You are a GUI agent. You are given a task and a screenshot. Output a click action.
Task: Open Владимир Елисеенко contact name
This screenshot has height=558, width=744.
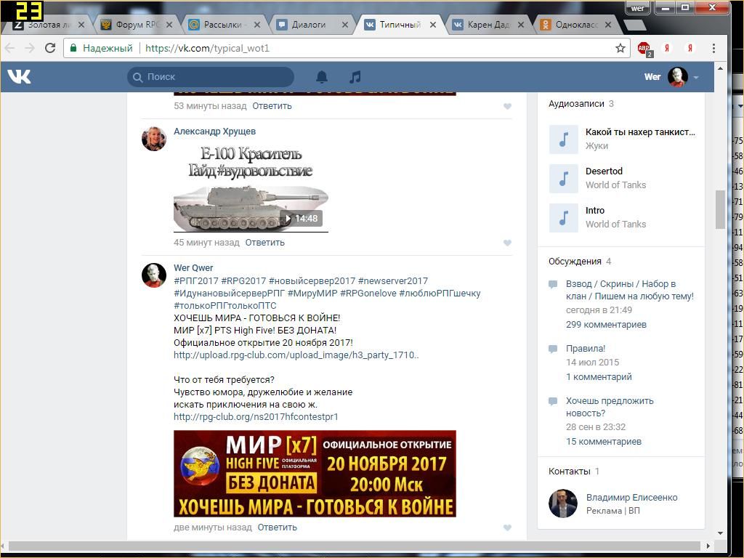(x=631, y=498)
